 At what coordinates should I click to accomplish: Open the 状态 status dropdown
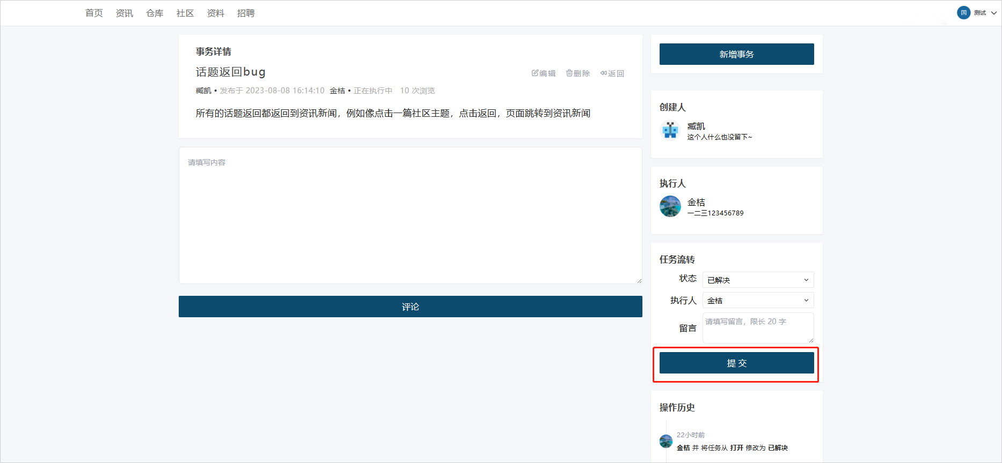click(x=758, y=280)
